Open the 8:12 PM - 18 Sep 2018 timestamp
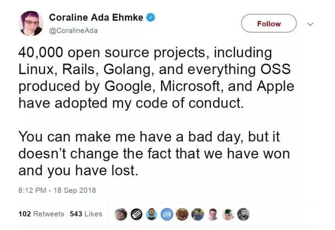Screen dimensions: 335x230 click(56, 190)
